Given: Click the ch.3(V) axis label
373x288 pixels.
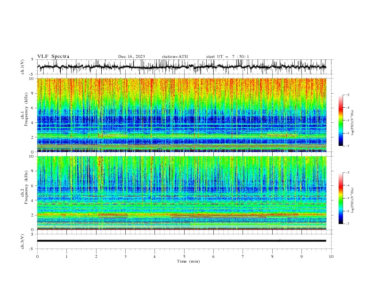Looking at the screenshot, I should pos(23,241).
